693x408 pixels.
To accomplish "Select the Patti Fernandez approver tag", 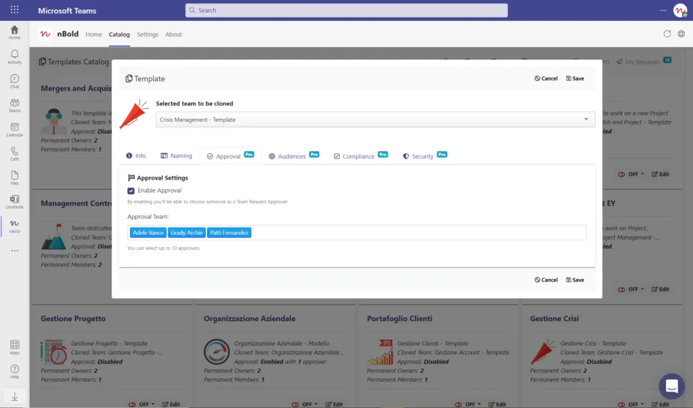I will click(229, 232).
